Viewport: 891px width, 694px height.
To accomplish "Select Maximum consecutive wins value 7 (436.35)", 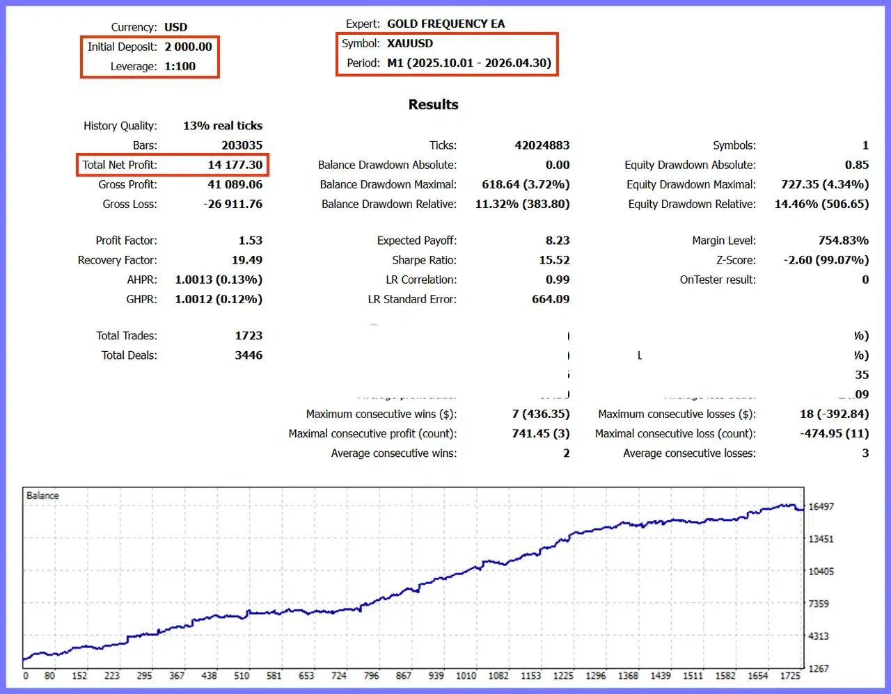I will tap(541, 414).
